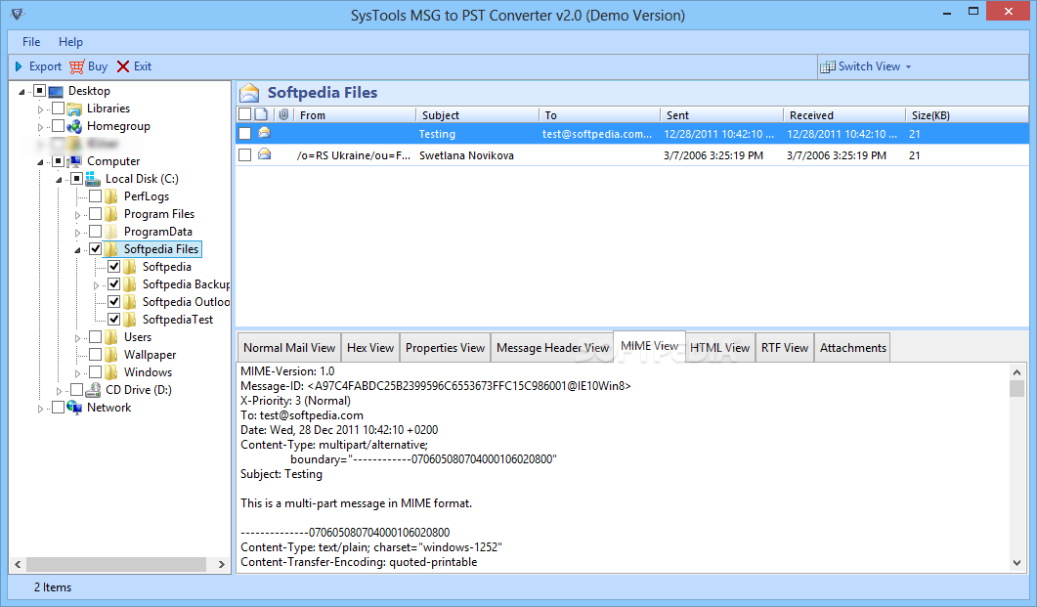This screenshot has height=607, width=1037.
Task: Click the Export button label
Action: coord(45,66)
